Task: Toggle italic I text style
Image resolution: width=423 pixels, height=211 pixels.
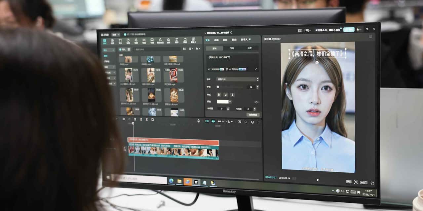Action: (x=232, y=95)
